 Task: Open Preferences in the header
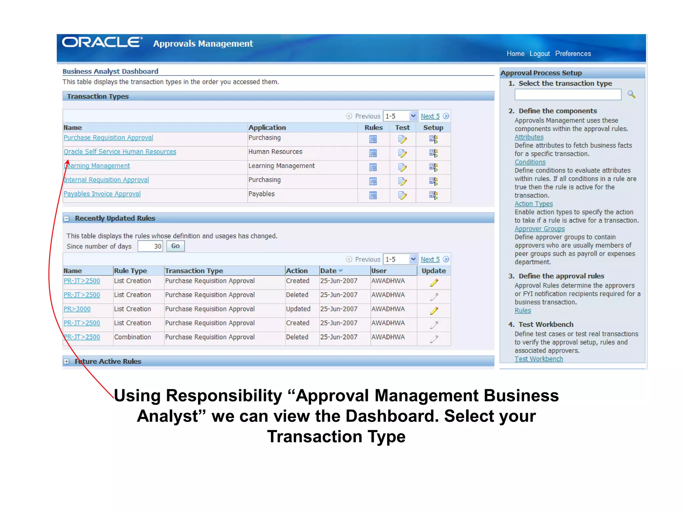pyautogui.click(x=573, y=54)
